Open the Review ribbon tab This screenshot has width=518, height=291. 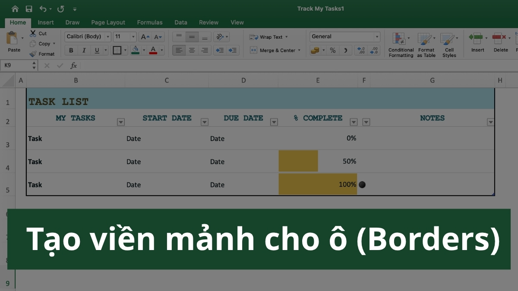[208, 22]
